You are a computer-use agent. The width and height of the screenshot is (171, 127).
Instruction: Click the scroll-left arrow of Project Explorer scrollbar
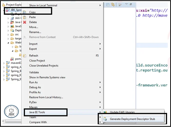(x=3, y=121)
